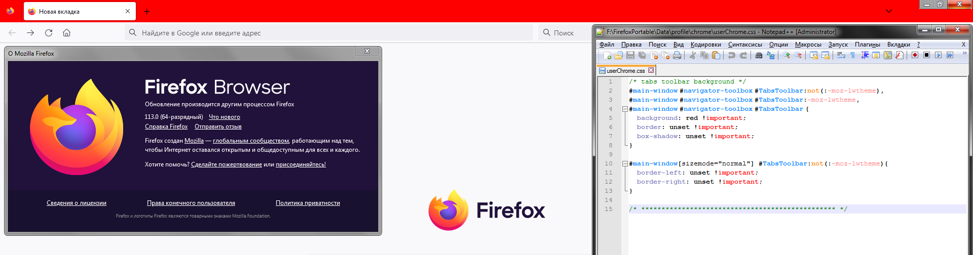The image size is (973, 255).
Task: Open Политика приватности link
Action: (308, 203)
